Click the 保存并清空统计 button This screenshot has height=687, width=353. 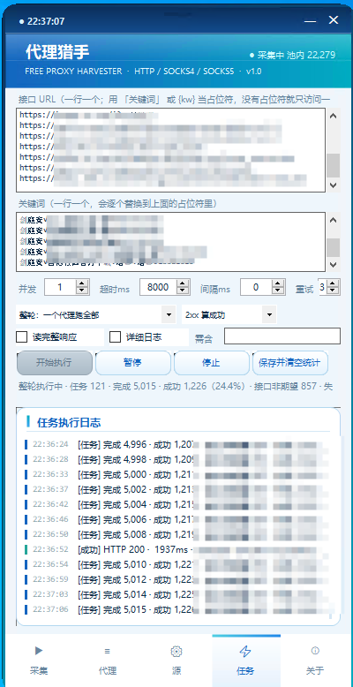(x=290, y=363)
